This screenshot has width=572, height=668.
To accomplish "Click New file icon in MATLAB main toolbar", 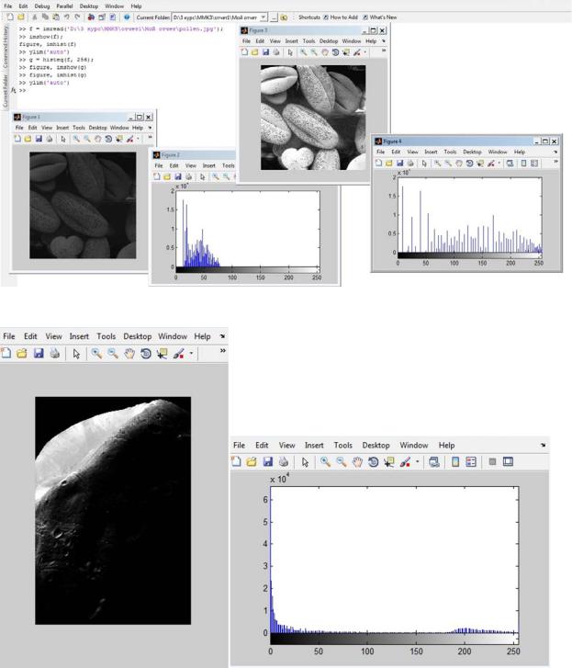I will [10, 17].
